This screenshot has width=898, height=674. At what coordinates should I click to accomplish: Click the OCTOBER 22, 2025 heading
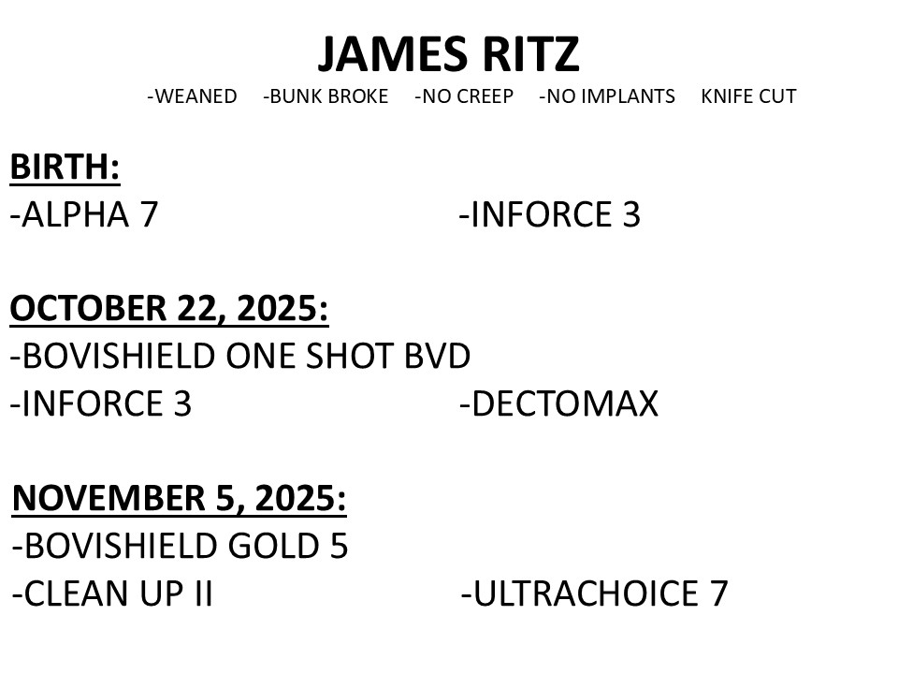(169, 309)
